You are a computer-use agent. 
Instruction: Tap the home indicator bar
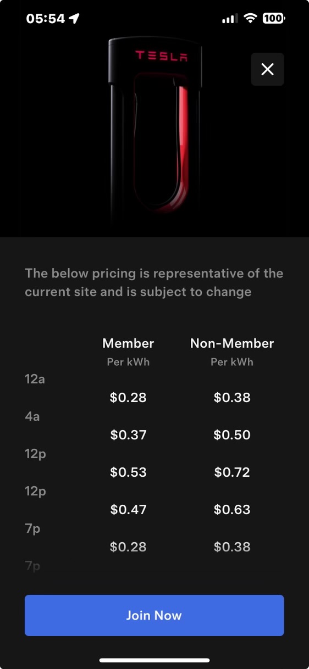coord(154,660)
